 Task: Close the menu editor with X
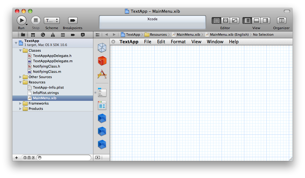(x=113, y=42)
